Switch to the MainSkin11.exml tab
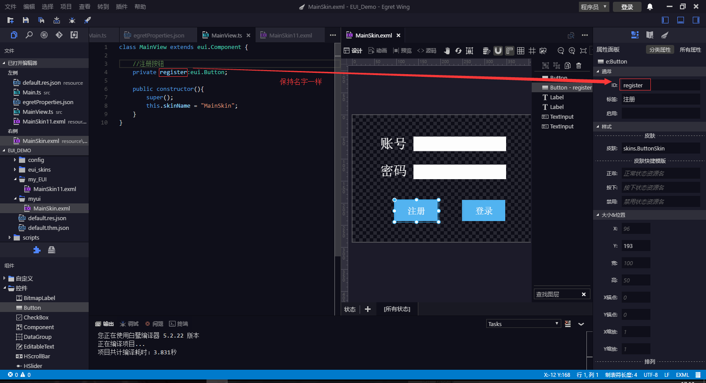 [290, 35]
